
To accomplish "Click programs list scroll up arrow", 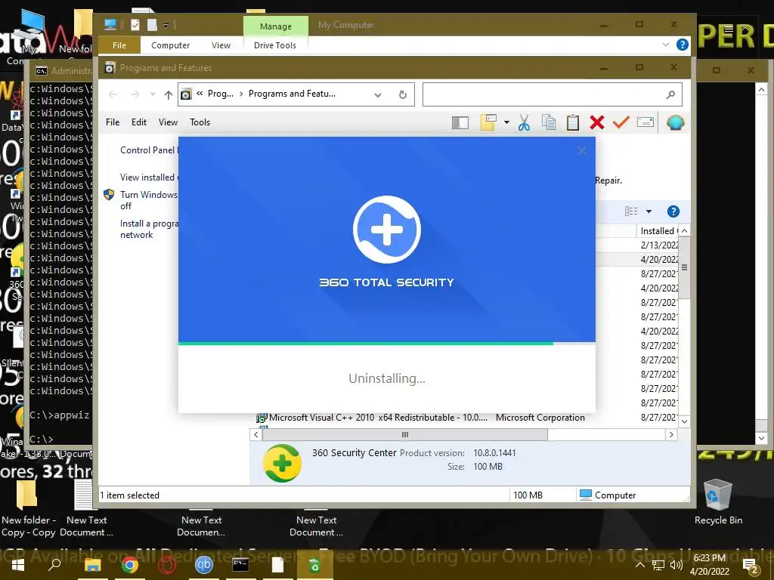I will pyautogui.click(x=684, y=231).
